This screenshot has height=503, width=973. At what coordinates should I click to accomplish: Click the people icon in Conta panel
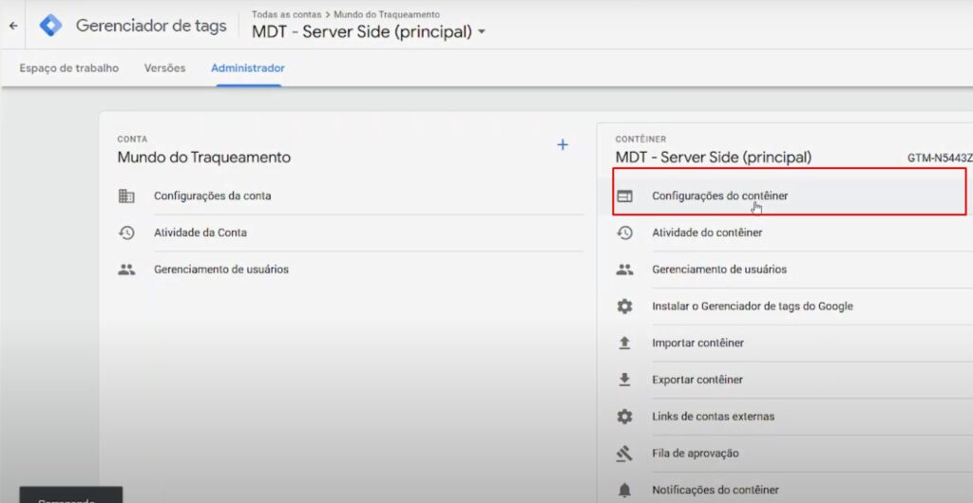pyautogui.click(x=126, y=270)
